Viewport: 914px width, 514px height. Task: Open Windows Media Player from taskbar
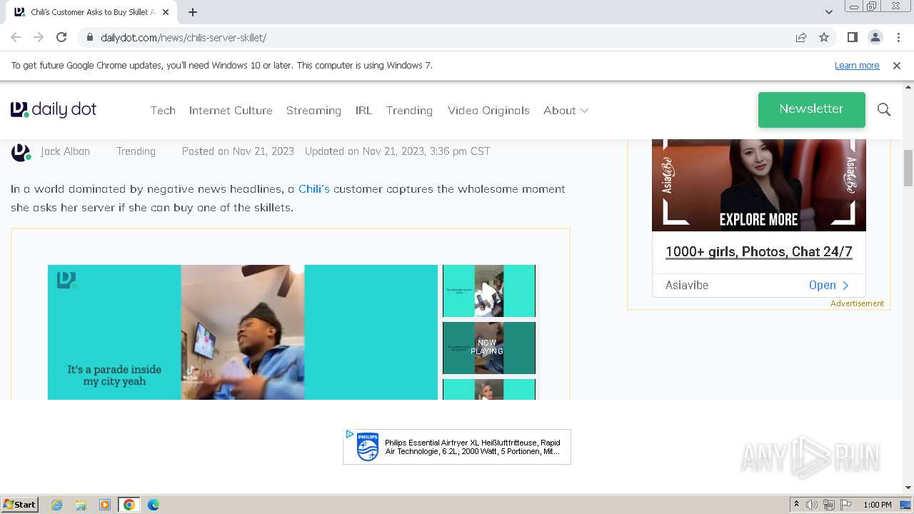[x=105, y=505]
